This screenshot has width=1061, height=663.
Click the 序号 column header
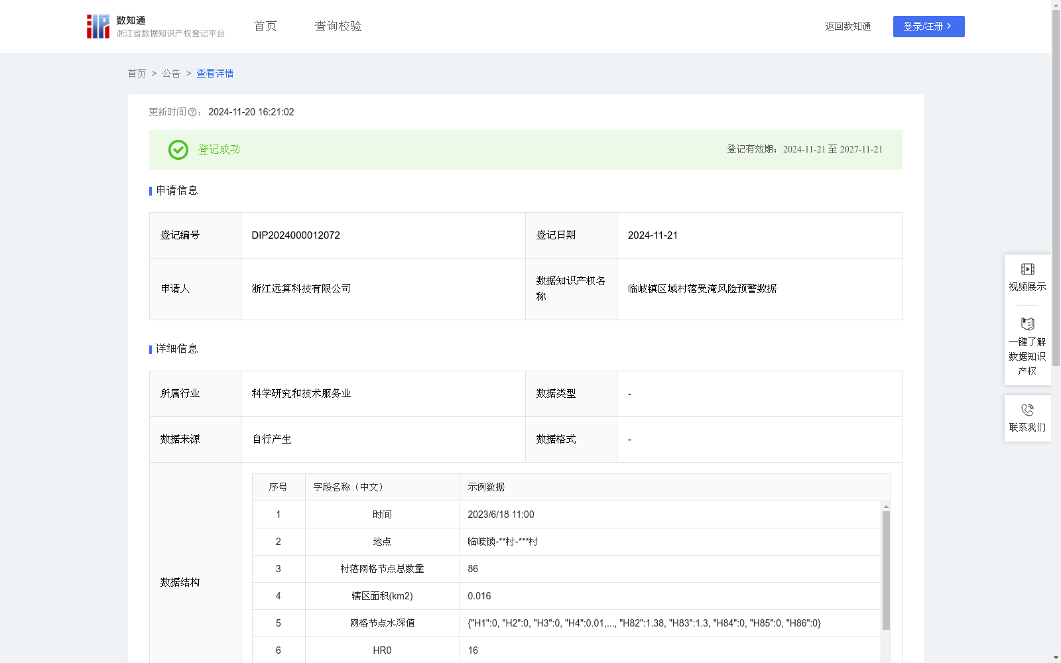pos(278,487)
